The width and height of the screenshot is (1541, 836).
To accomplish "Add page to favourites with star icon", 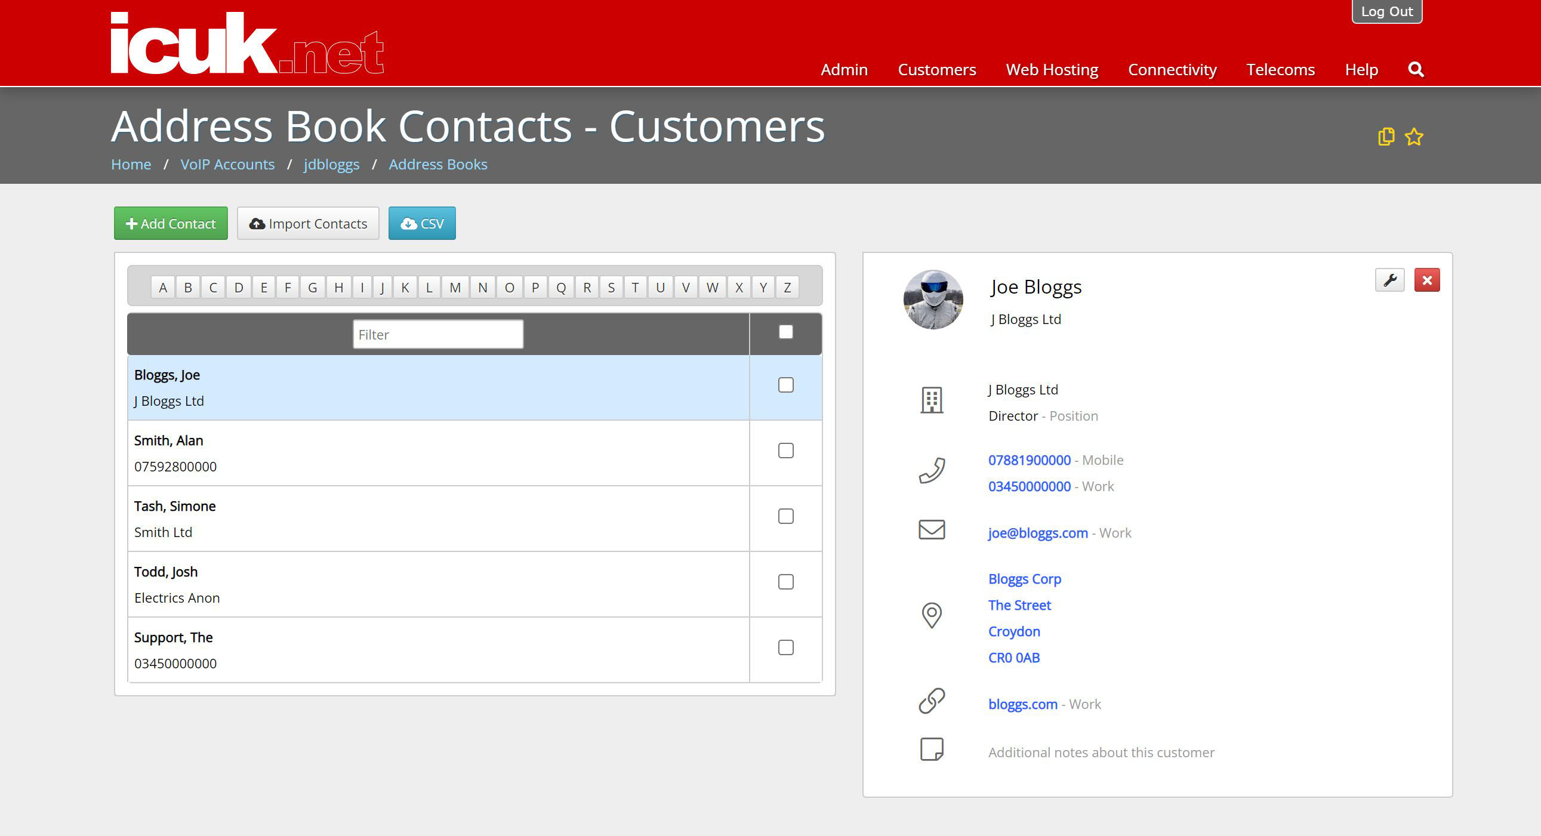I will coord(1414,137).
